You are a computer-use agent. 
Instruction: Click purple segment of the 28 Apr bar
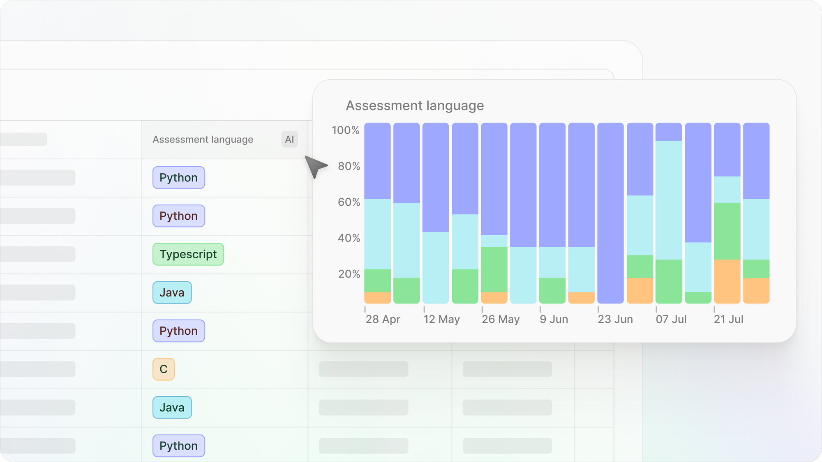pyautogui.click(x=377, y=161)
